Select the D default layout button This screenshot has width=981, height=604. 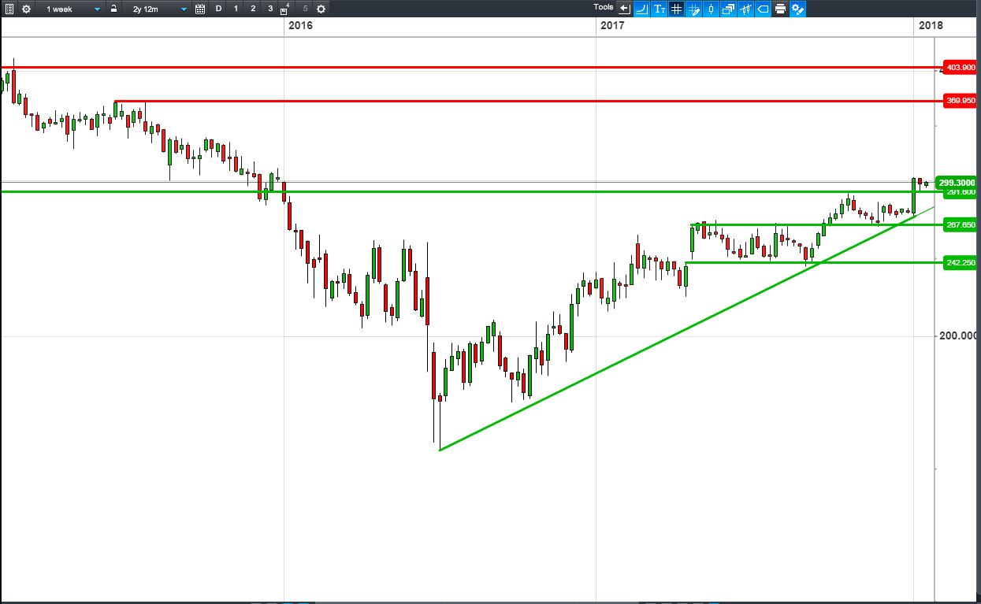coord(218,9)
